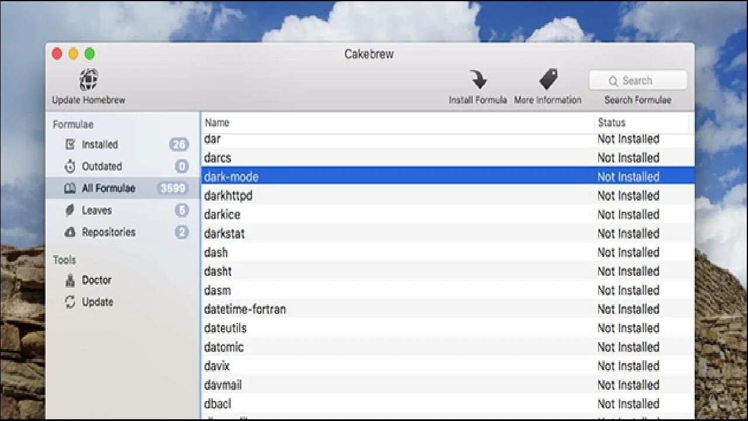The width and height of the screenshot is (748, 421).
Task: Select the dasm formula row
Action: tap(448, 290)
